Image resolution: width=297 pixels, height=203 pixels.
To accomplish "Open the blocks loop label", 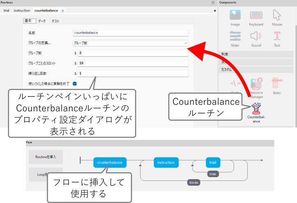I will click(x=194, y=182).
